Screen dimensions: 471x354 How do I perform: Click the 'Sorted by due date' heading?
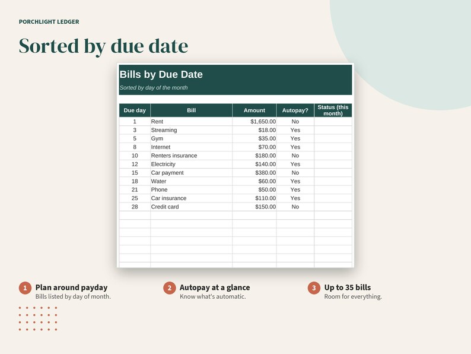tap(103, 46)
